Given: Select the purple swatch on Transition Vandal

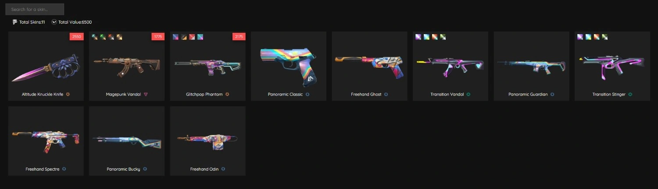Looking at the screenshot, I should click(x=418, y=37).
